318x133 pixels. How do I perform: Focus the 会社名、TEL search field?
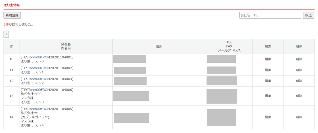pos(270,15)
